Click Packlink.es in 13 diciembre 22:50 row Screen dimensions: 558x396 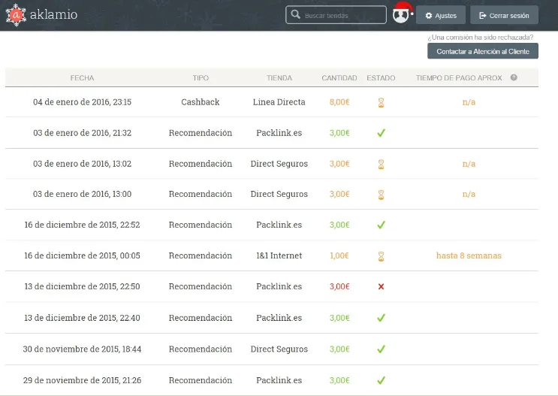(x=279, y=286)
